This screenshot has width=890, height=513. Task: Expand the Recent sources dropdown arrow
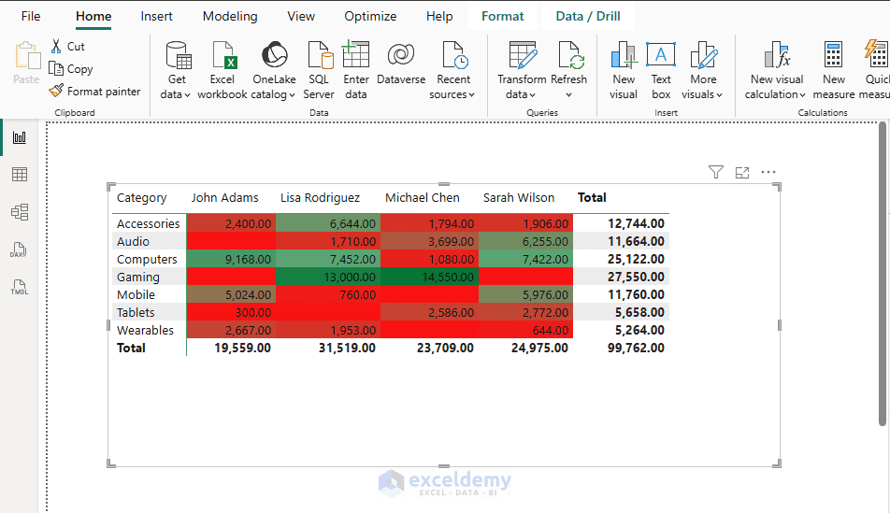click(472, 95)
